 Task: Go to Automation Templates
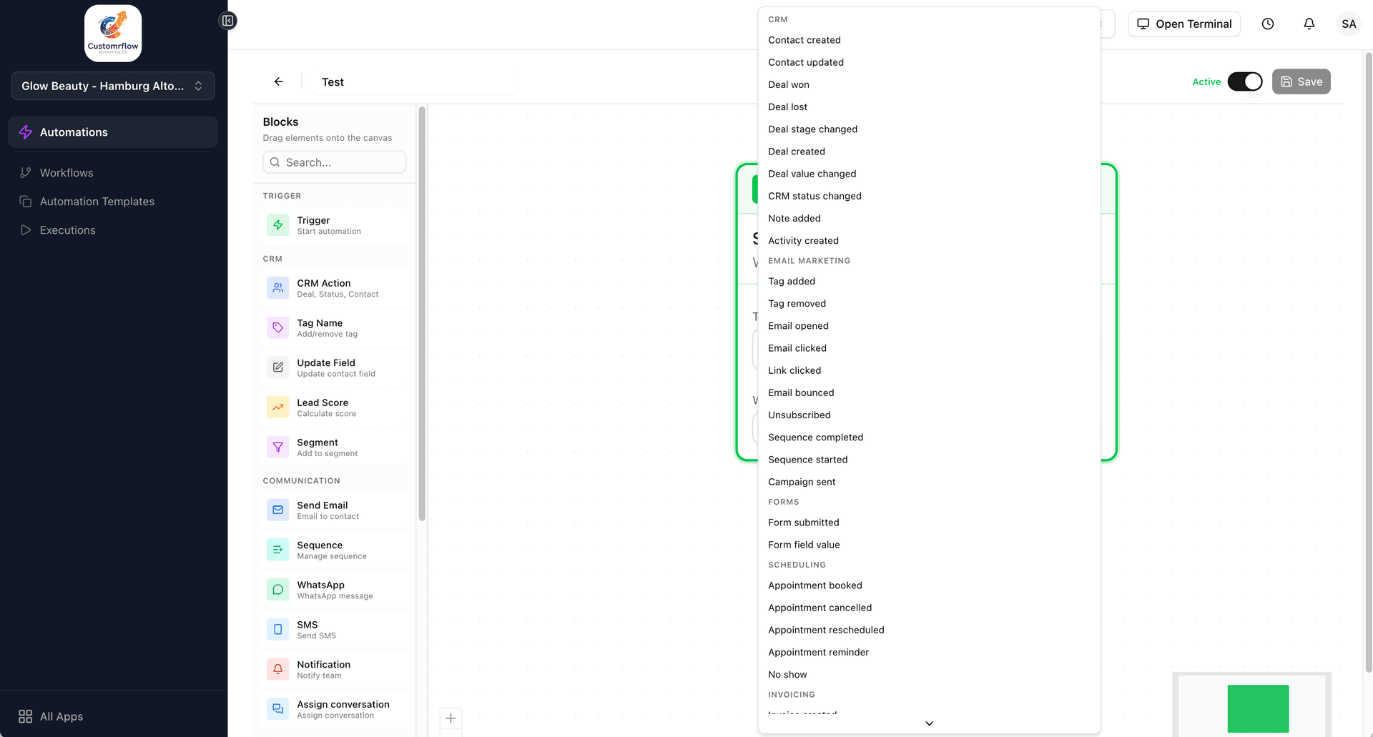(x=97, y=202)
